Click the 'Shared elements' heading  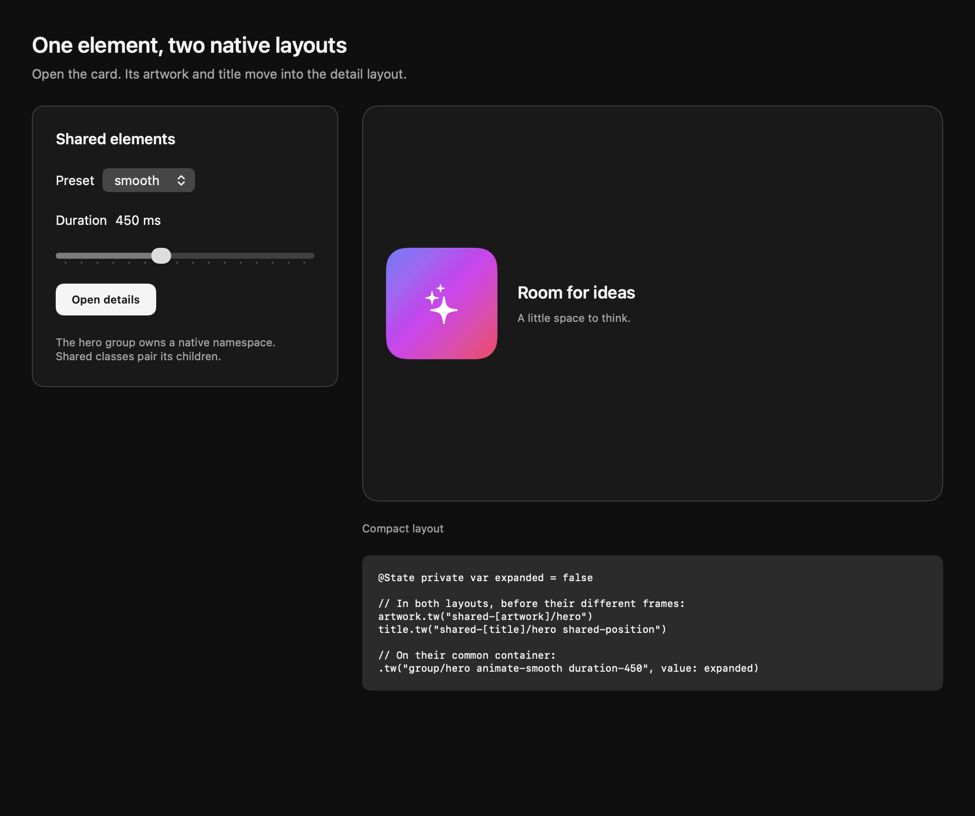[115, 139]
